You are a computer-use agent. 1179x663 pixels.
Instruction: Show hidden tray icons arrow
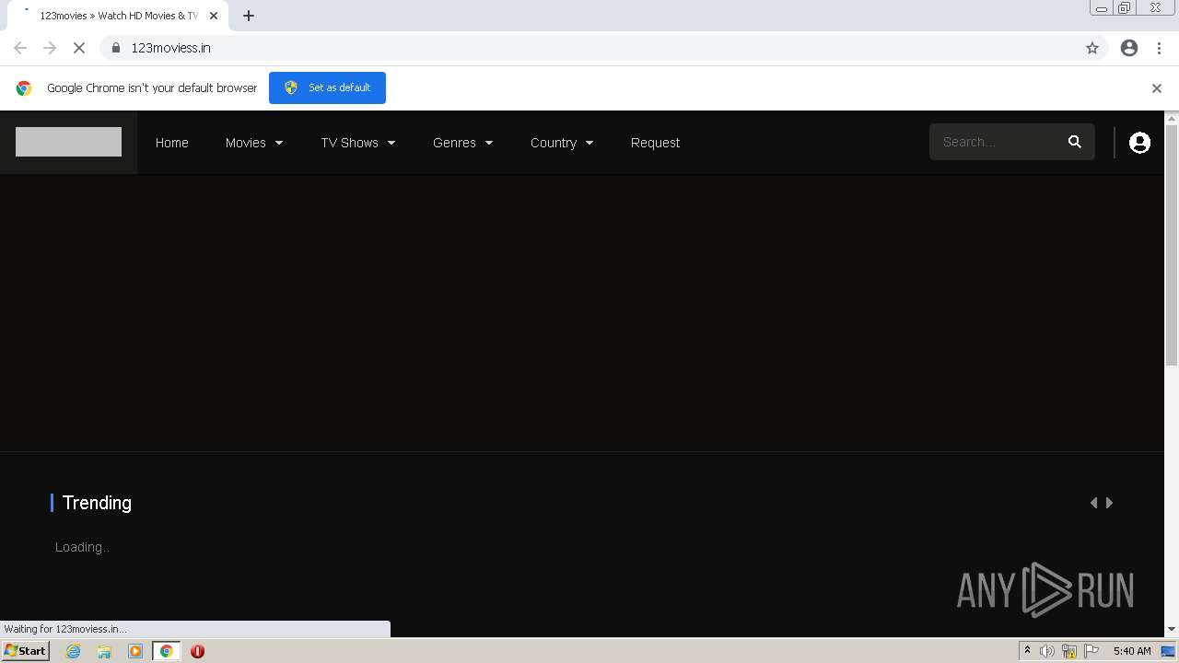coord(1027,651)
